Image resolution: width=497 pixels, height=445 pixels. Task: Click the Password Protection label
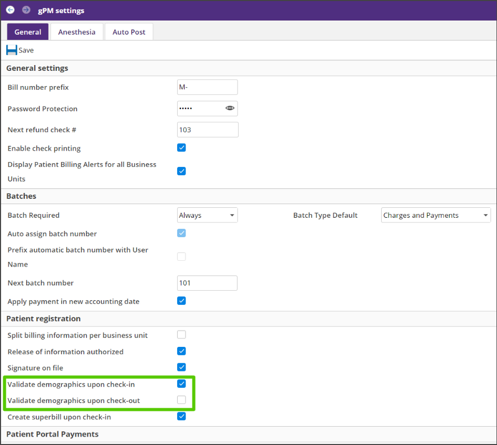42,109
